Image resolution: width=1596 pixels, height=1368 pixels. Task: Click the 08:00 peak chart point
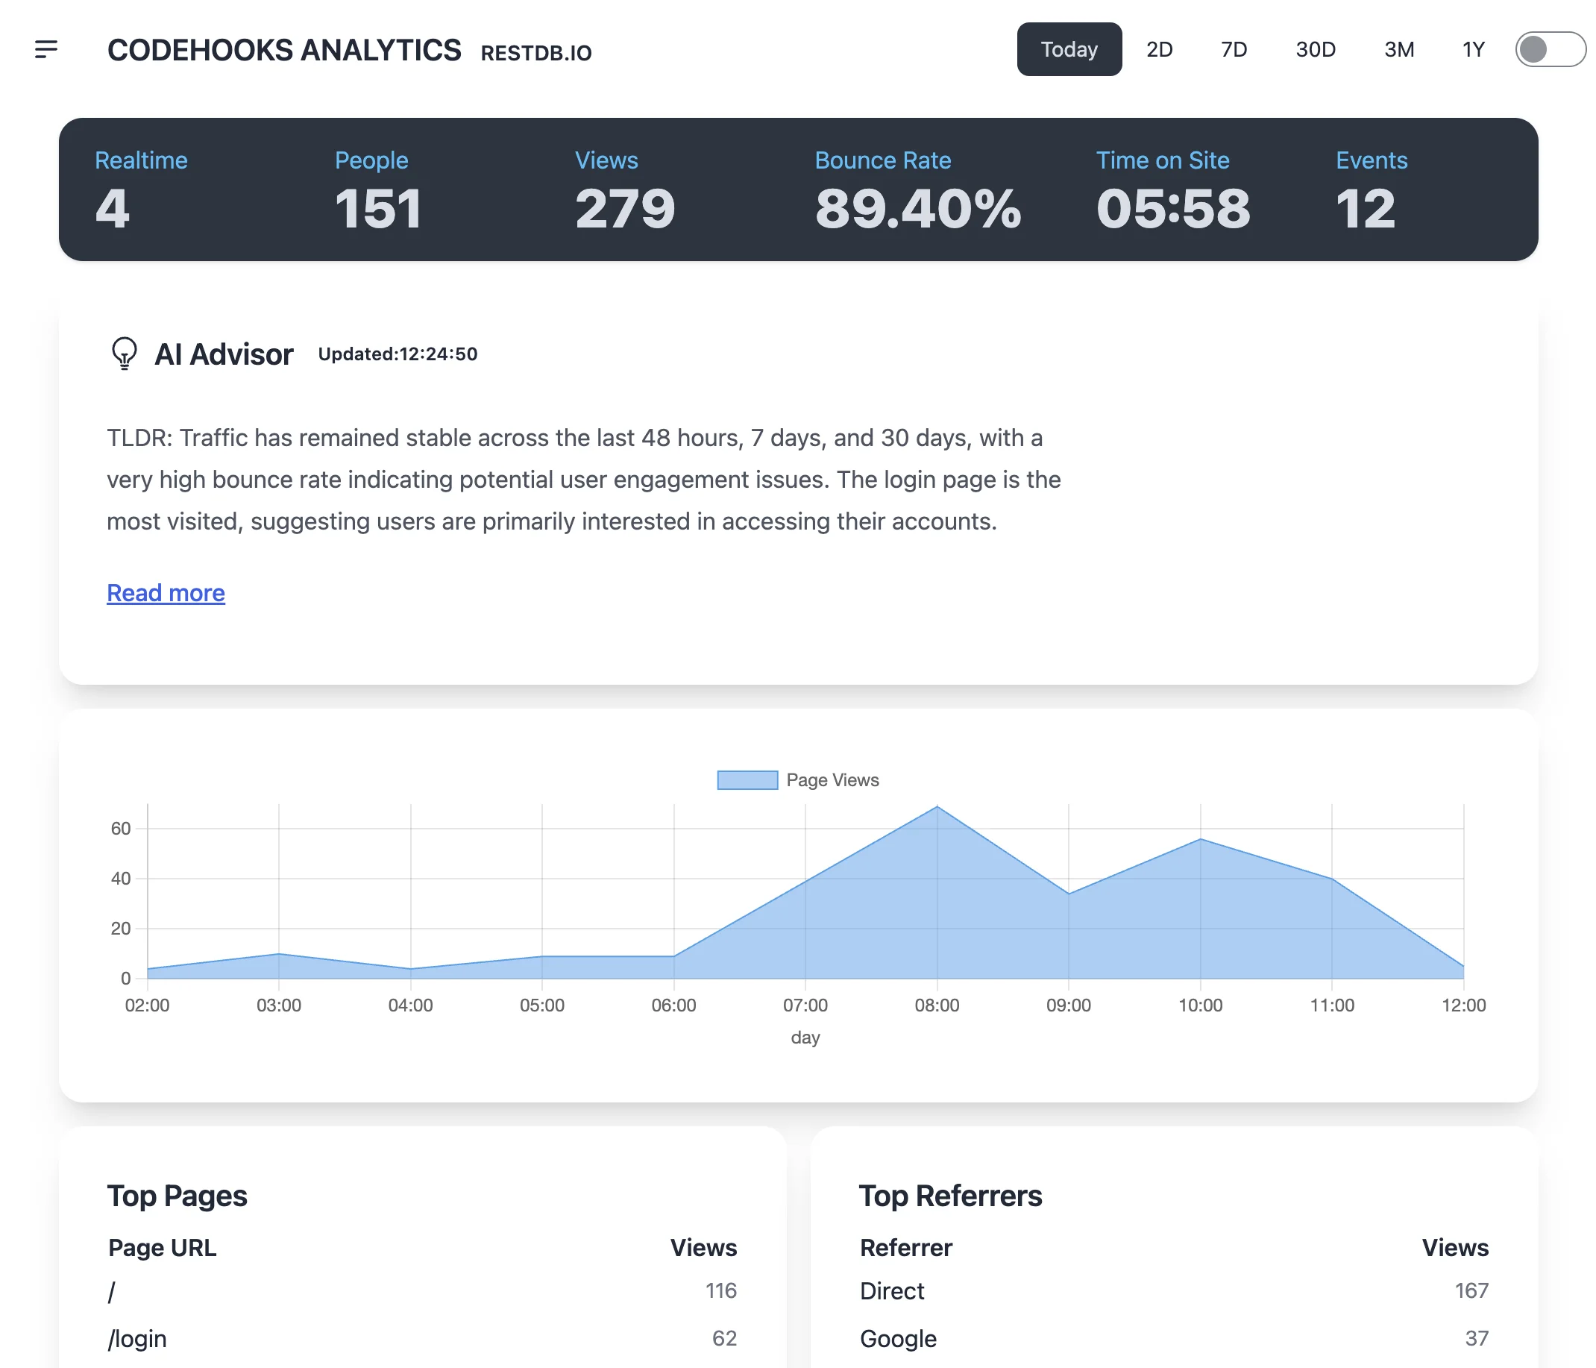click(937, 806)
